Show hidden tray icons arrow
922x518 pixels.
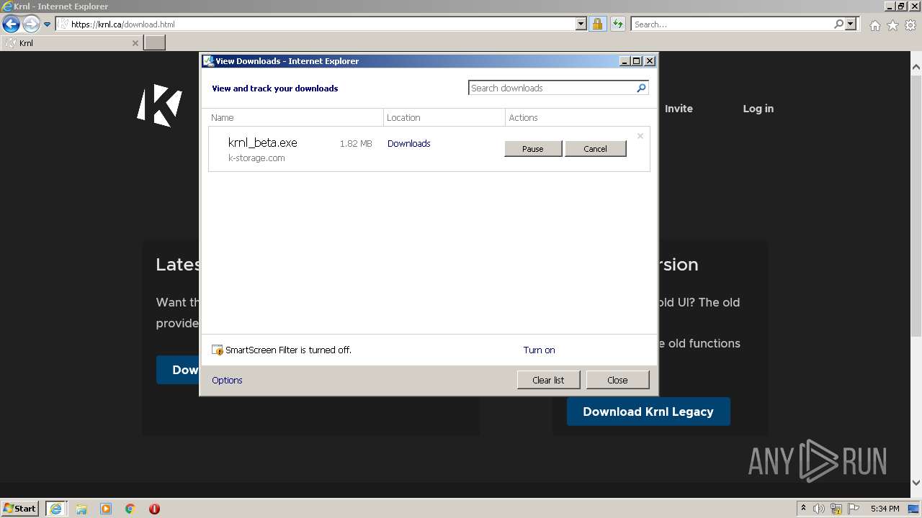804,508
